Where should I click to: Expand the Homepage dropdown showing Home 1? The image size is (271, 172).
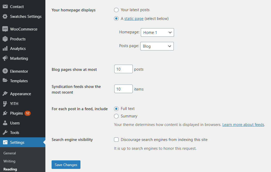click(157, 32)
